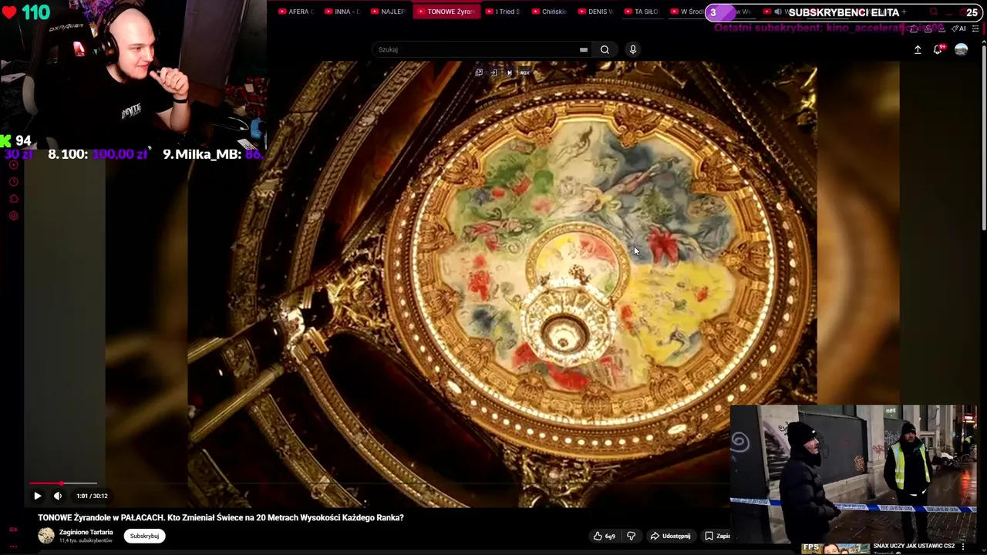The width and height of the screenshot is (987, 555).
Task: Open the sidebar settings gear icon
Action: tap(13, 216)
